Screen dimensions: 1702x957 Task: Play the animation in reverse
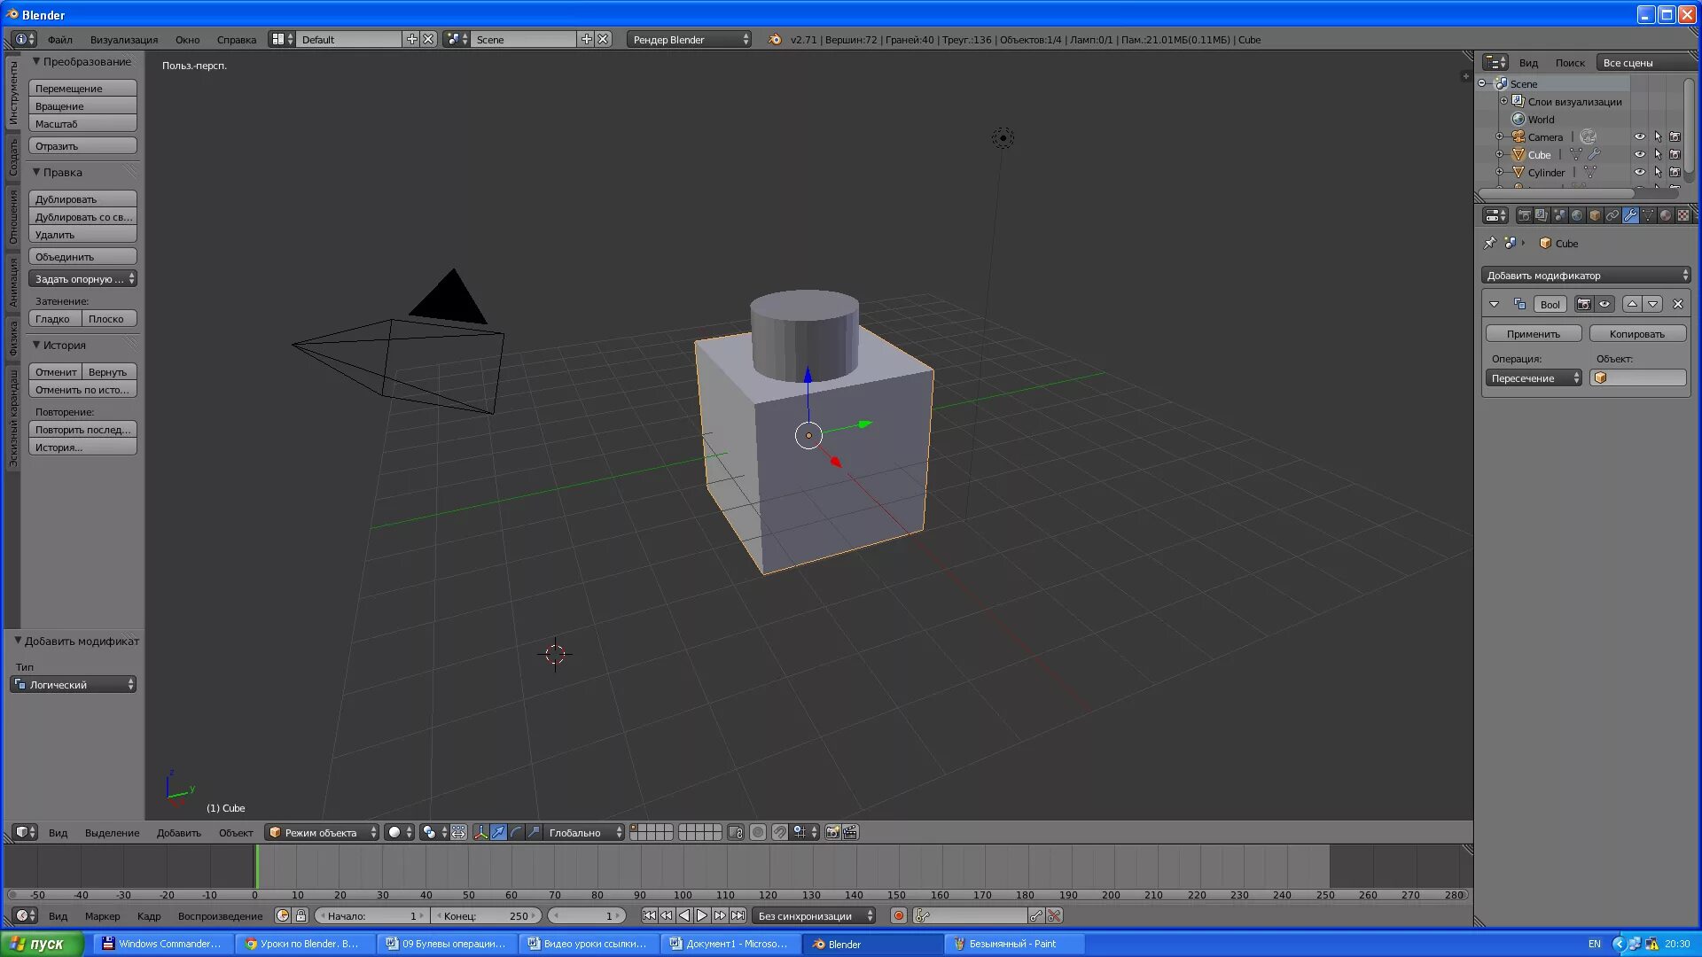coord(684,915)
